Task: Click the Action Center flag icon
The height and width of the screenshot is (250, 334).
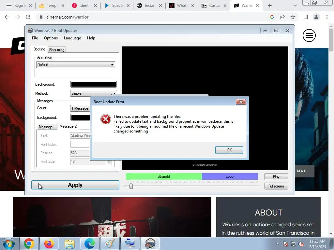Action: (x=285, y=244)
